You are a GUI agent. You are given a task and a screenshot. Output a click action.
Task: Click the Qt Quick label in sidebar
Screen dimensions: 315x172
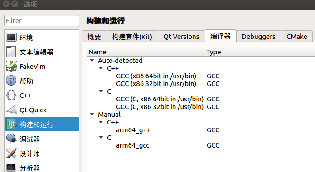pyautogui.click(x=33, y=110)
